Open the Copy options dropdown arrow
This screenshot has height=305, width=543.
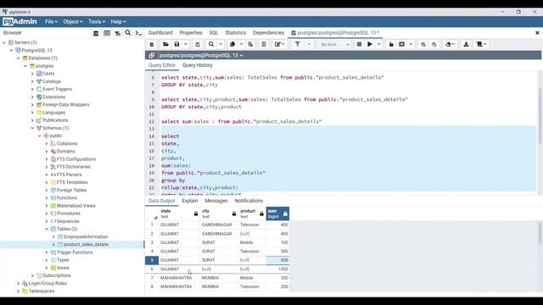tap(241, 44)
